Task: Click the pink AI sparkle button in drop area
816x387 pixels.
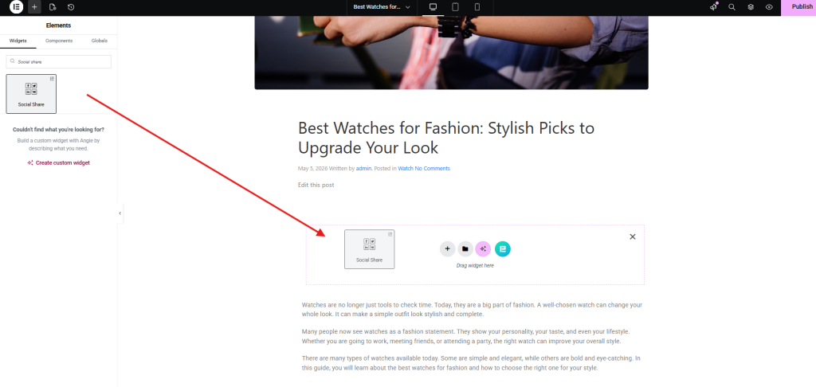Action: [x=483, y=249]
